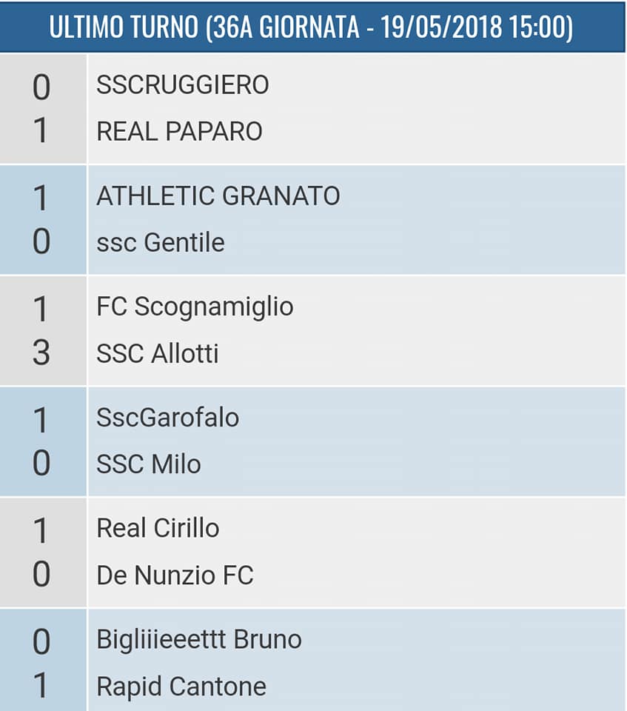
Task: Click Real Cirillo's score of 1
Action: 41,530
